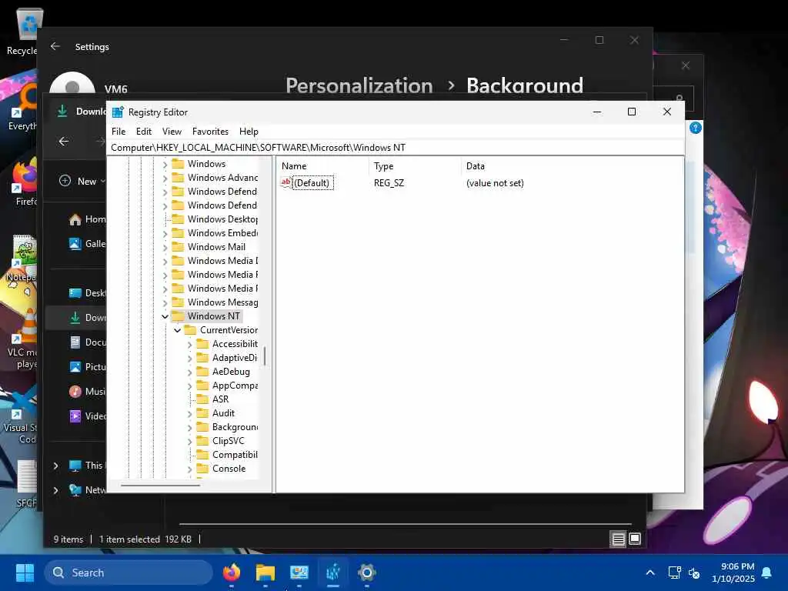Viewport: 788px width, 591px height.
Task: Open the Windows Start menu
Action: point(25,573)
